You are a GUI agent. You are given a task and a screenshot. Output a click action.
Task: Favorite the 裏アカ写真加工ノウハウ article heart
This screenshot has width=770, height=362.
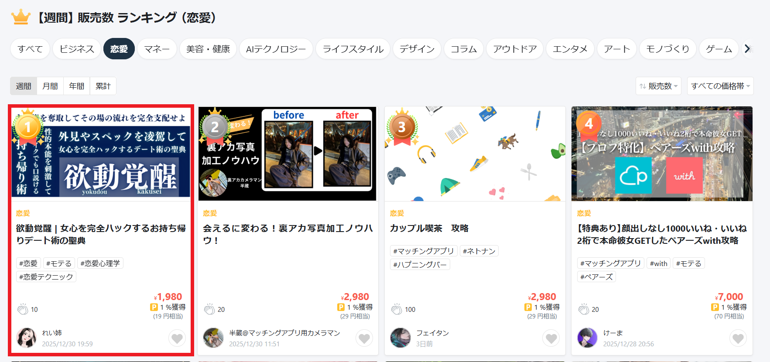364,338
